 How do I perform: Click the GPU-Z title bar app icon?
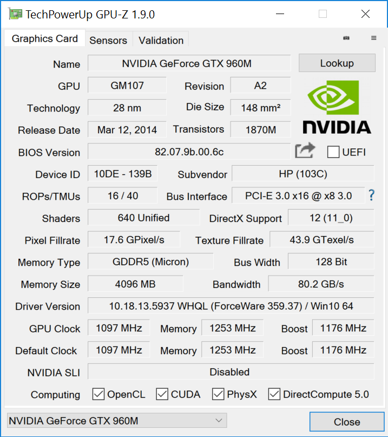tap(15, 14)
